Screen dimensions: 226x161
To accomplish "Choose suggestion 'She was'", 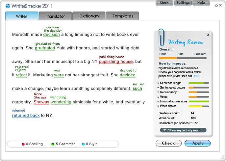I will tap(40, 97).
